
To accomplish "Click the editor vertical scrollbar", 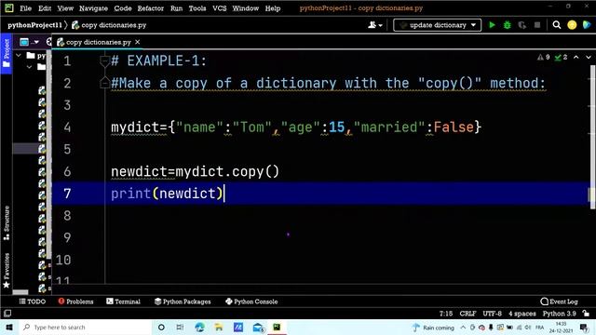I will [592, 137].
